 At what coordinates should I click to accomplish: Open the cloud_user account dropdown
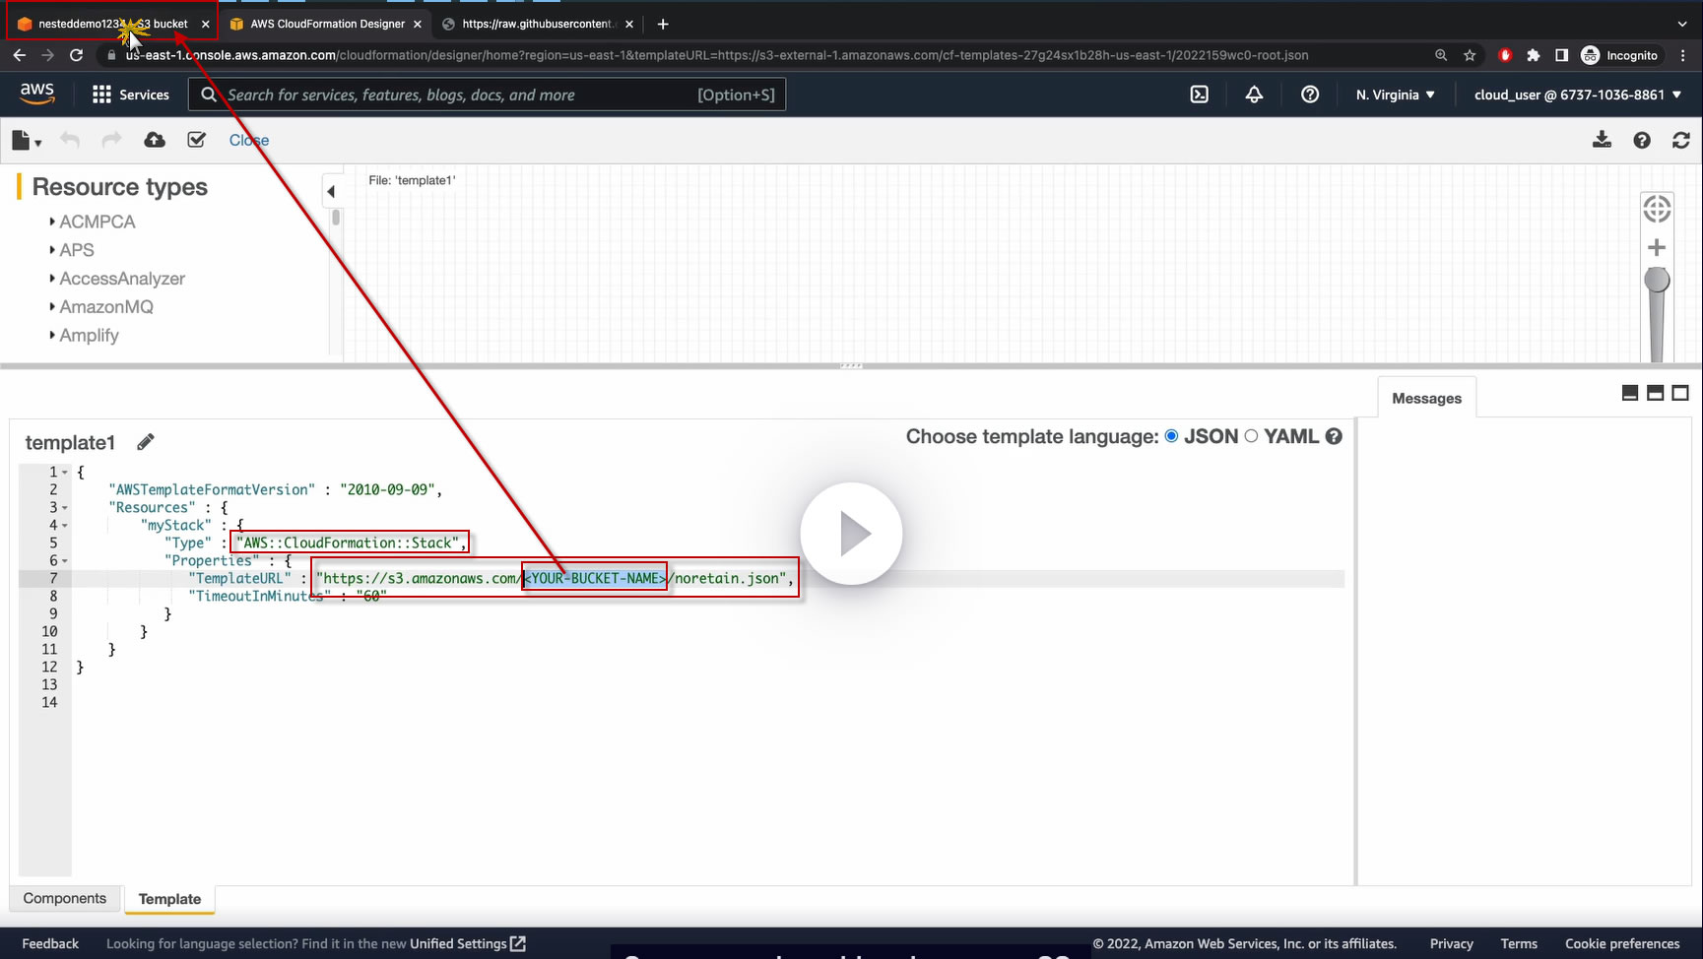pos(1578,95)
